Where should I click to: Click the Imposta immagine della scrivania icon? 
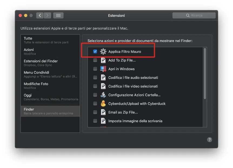pos(104,121)
